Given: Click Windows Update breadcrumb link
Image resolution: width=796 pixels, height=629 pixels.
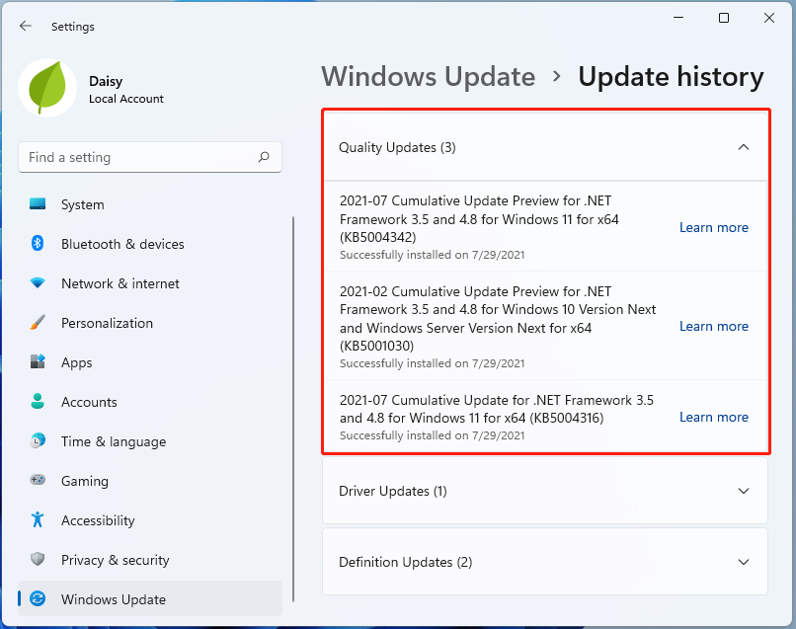Looking at the screenshot, I should tap(429, 77).
